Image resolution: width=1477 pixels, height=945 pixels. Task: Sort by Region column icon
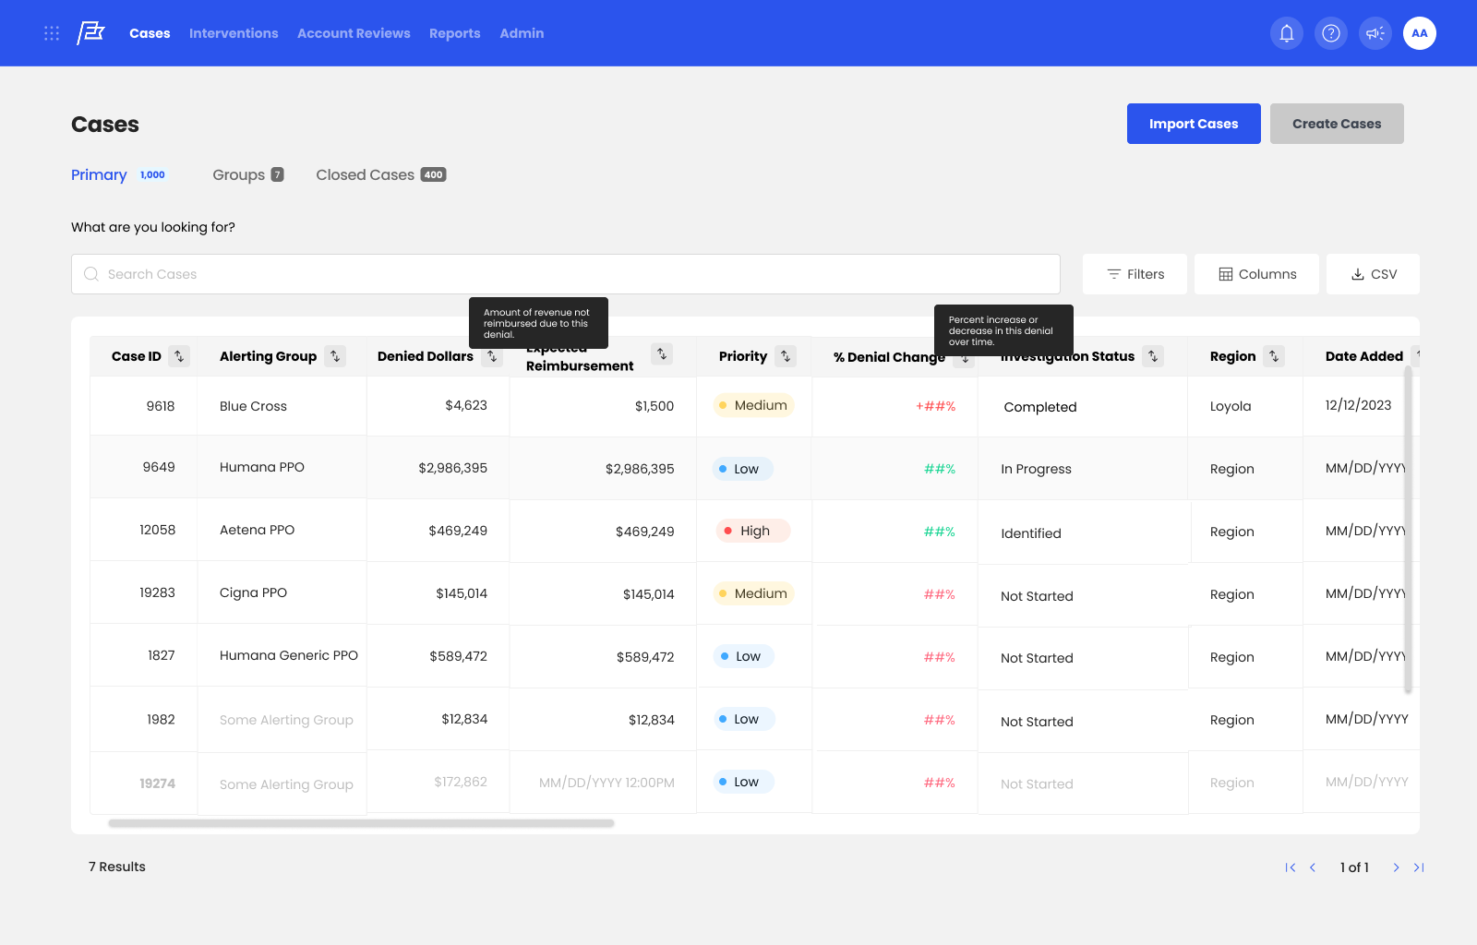pos(1274,356)
